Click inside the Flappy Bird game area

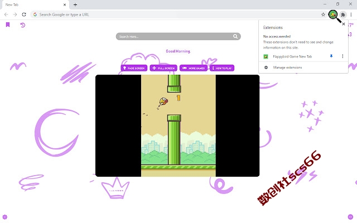coord(178,125)
